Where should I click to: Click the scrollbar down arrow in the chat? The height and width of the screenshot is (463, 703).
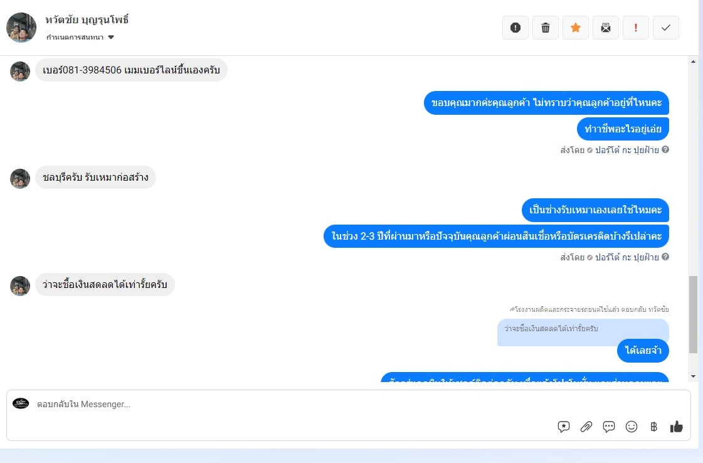point(693,376)
